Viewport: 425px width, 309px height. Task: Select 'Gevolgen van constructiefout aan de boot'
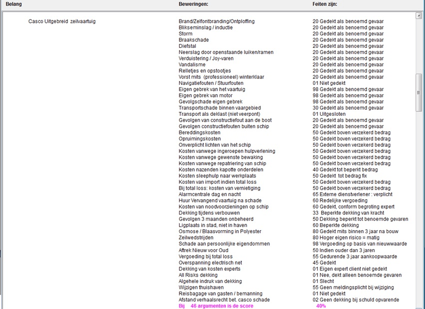point(225,120)
